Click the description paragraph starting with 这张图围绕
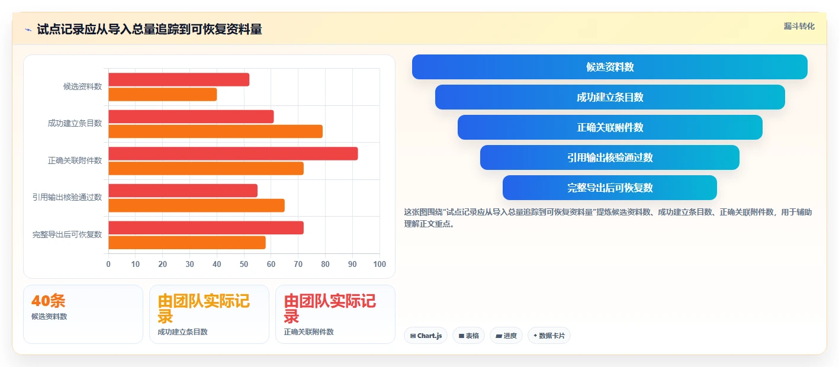 608,218
